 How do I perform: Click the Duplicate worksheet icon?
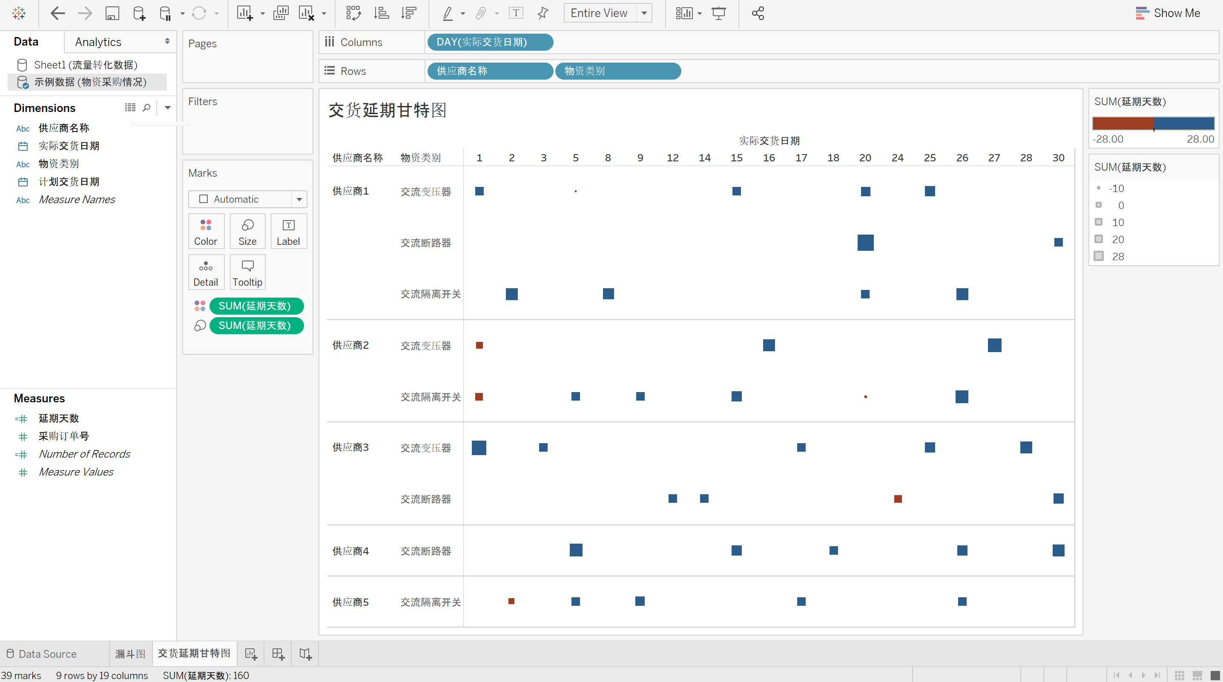[x=281, y=13]
